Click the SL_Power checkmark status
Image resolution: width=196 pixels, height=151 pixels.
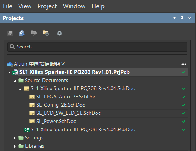tap(184, 122)
